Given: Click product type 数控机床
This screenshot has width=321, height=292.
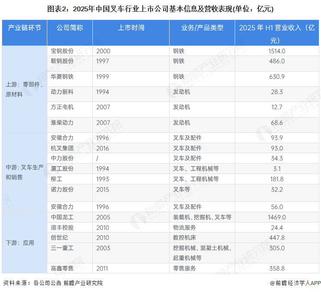Looking at the screenshot, I should pos(184,238).
